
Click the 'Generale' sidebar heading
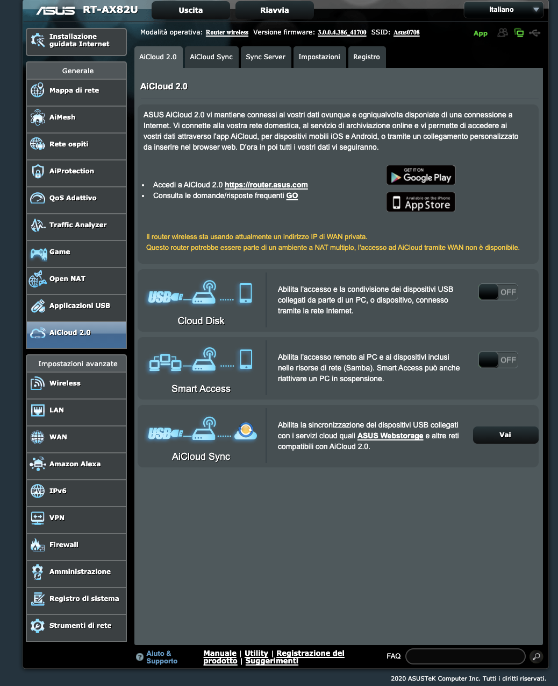click(x=78, y=71)
